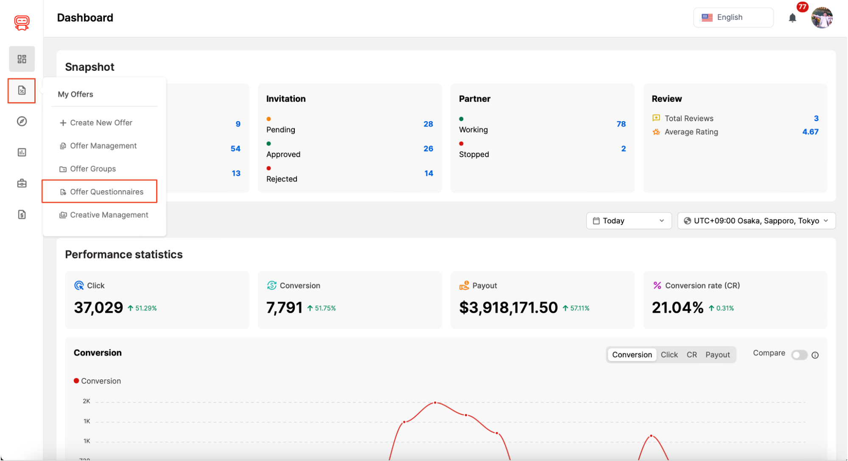Click the Pending invitations count 28
Screen dimensions: 848x461
click(428, 124)
